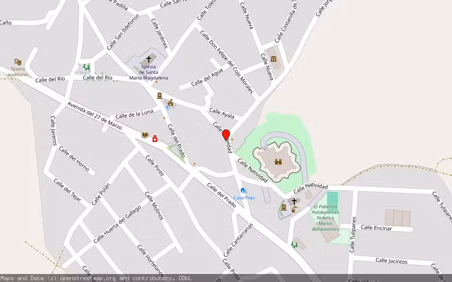Click the Calle Padilla label
The width and height of the screenshot is (452, 282).
[x=118, y=4]
